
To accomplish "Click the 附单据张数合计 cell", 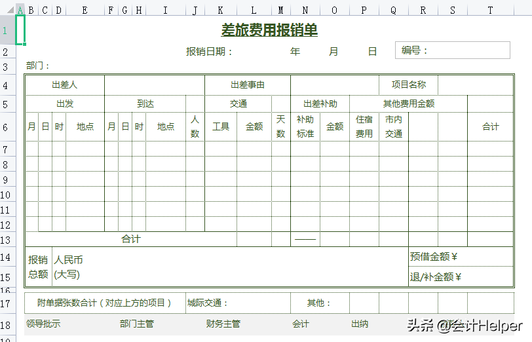I will click(x=105, y=303).
